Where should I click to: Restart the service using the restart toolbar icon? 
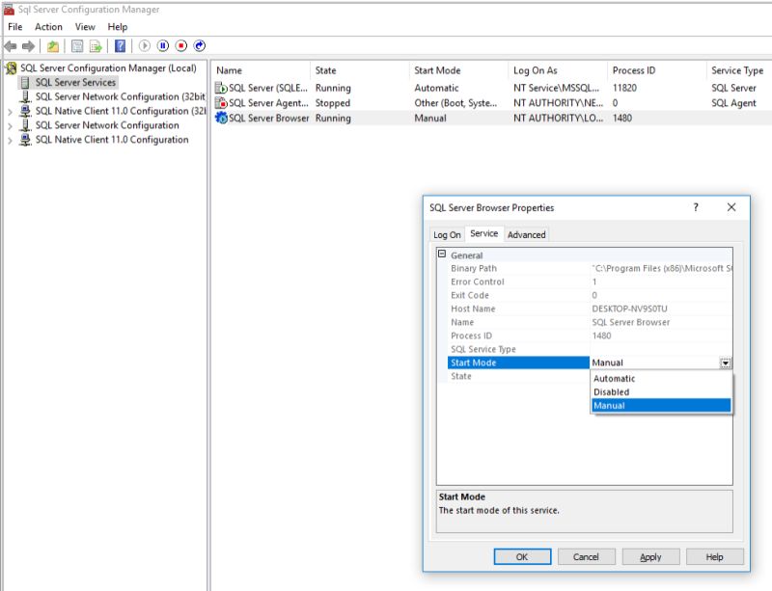(x=201, y=45)
